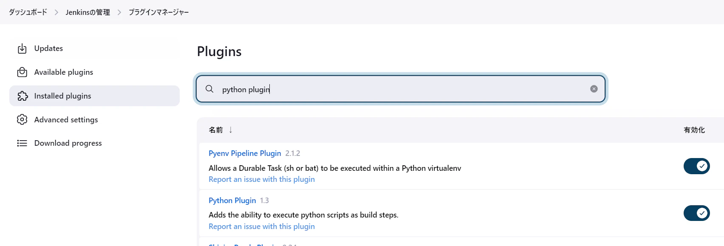Open the Pyenv Pipeline Plugin link

[245, 153]
